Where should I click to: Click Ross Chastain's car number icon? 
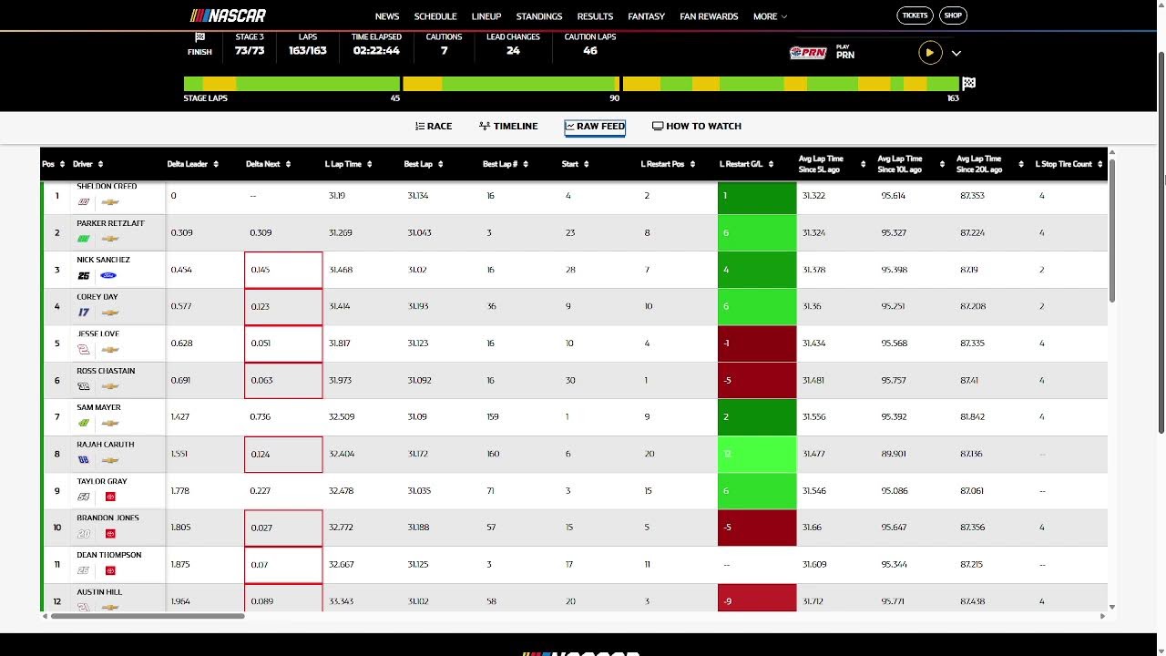[84, 386]
